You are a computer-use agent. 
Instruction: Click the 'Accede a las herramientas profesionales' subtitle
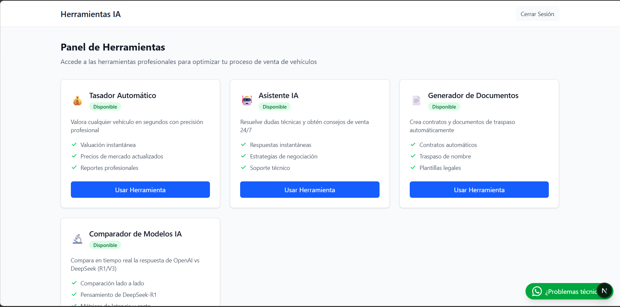point(189,62)
